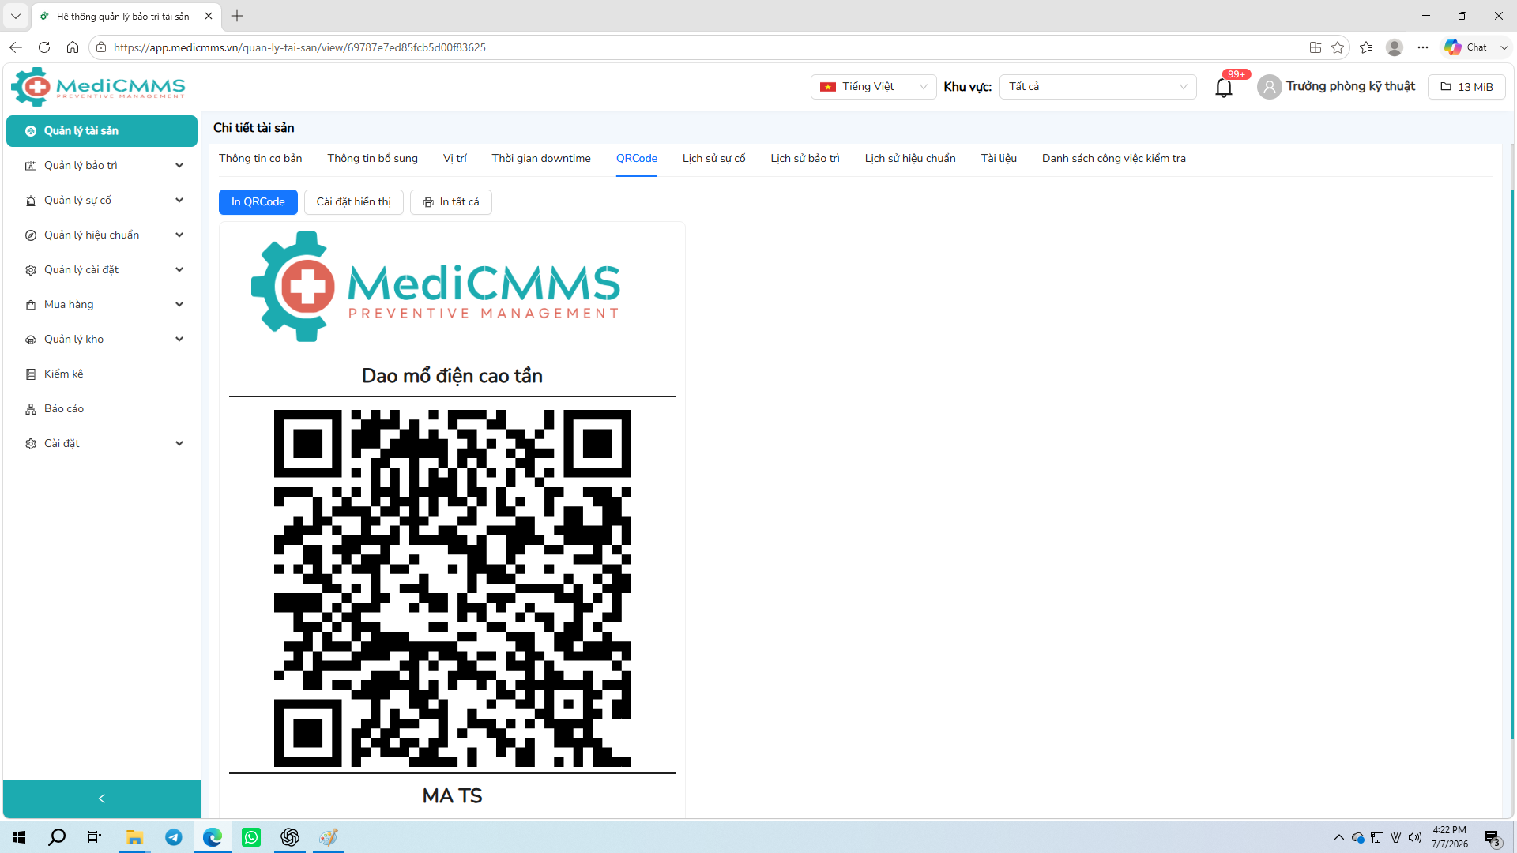Screen dimensions: 1517x853
Task: Open Danh sách công việc kiểm tra tab
Action: point(1114,159)
